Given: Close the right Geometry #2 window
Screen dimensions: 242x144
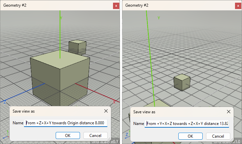Looking at the screenshot, I should (x=238, y=6).
